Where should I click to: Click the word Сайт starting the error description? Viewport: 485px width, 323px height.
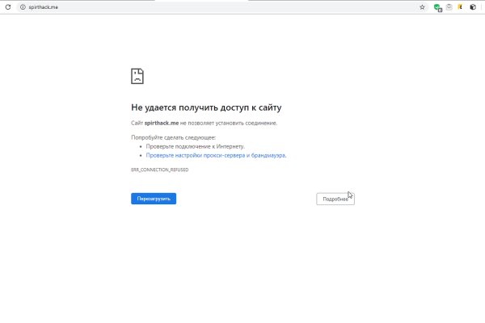pos(137,123)
